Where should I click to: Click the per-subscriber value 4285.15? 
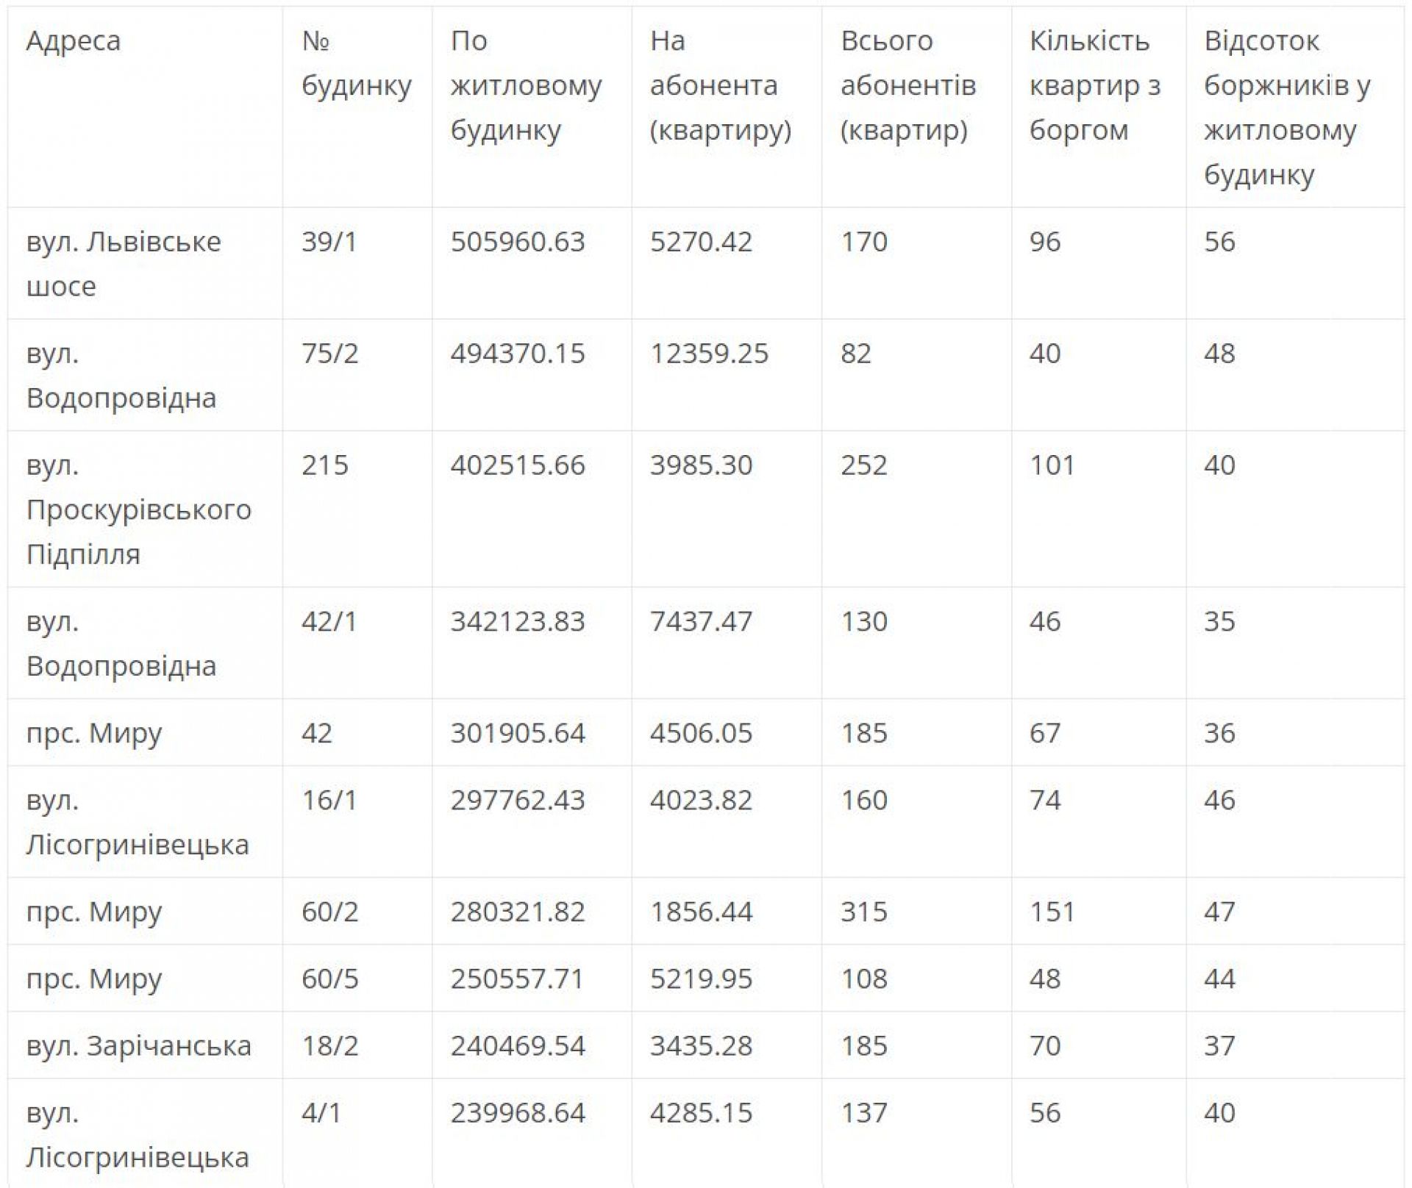(701, 1112)
